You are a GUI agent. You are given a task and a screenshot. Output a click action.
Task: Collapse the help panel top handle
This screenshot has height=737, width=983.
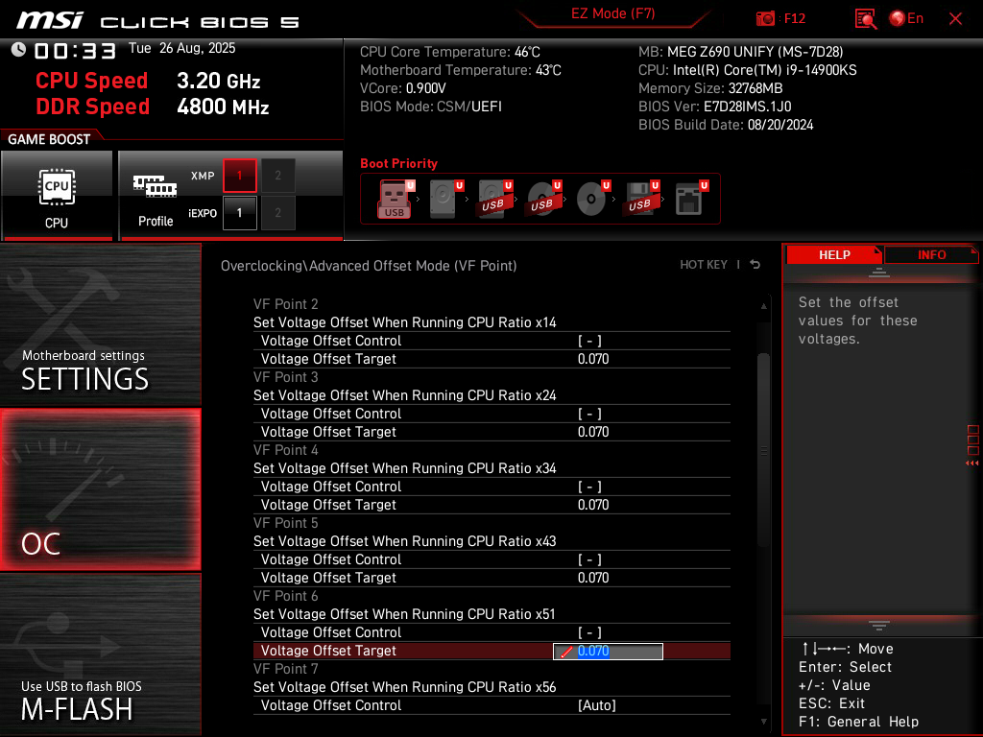tap(879, 272)
